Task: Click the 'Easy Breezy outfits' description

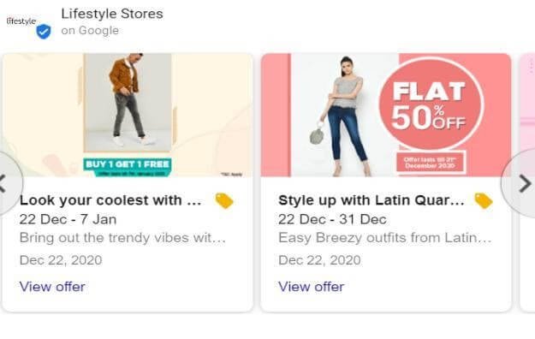Action: point(385,238)
